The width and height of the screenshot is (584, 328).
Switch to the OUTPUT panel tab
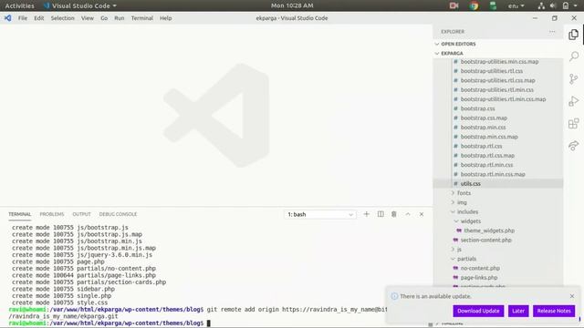click(x=81, y=214)
